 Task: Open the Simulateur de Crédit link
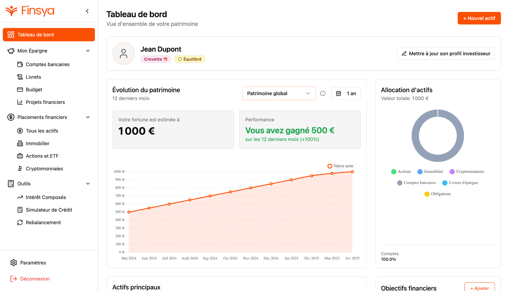tap(49, 210)
